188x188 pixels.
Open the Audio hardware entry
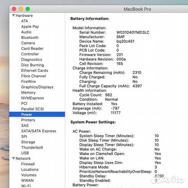(x=26, y=32)
